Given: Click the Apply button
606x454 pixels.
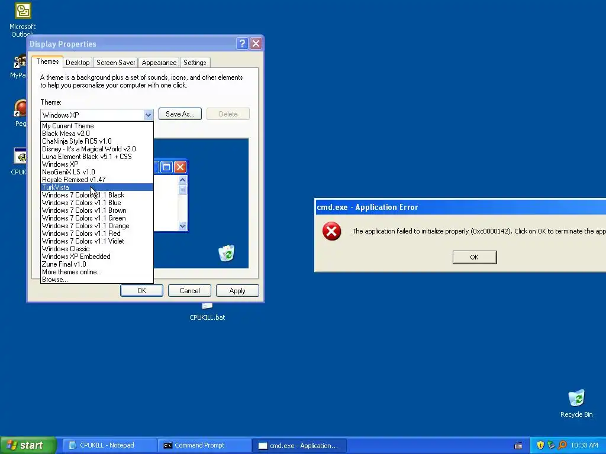Looking at the screenshot, I should [237, 291].
